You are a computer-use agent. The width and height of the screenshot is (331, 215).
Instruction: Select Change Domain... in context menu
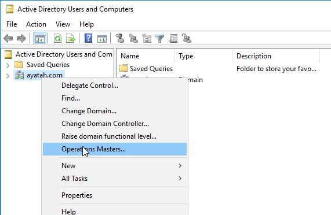point(115,111)
